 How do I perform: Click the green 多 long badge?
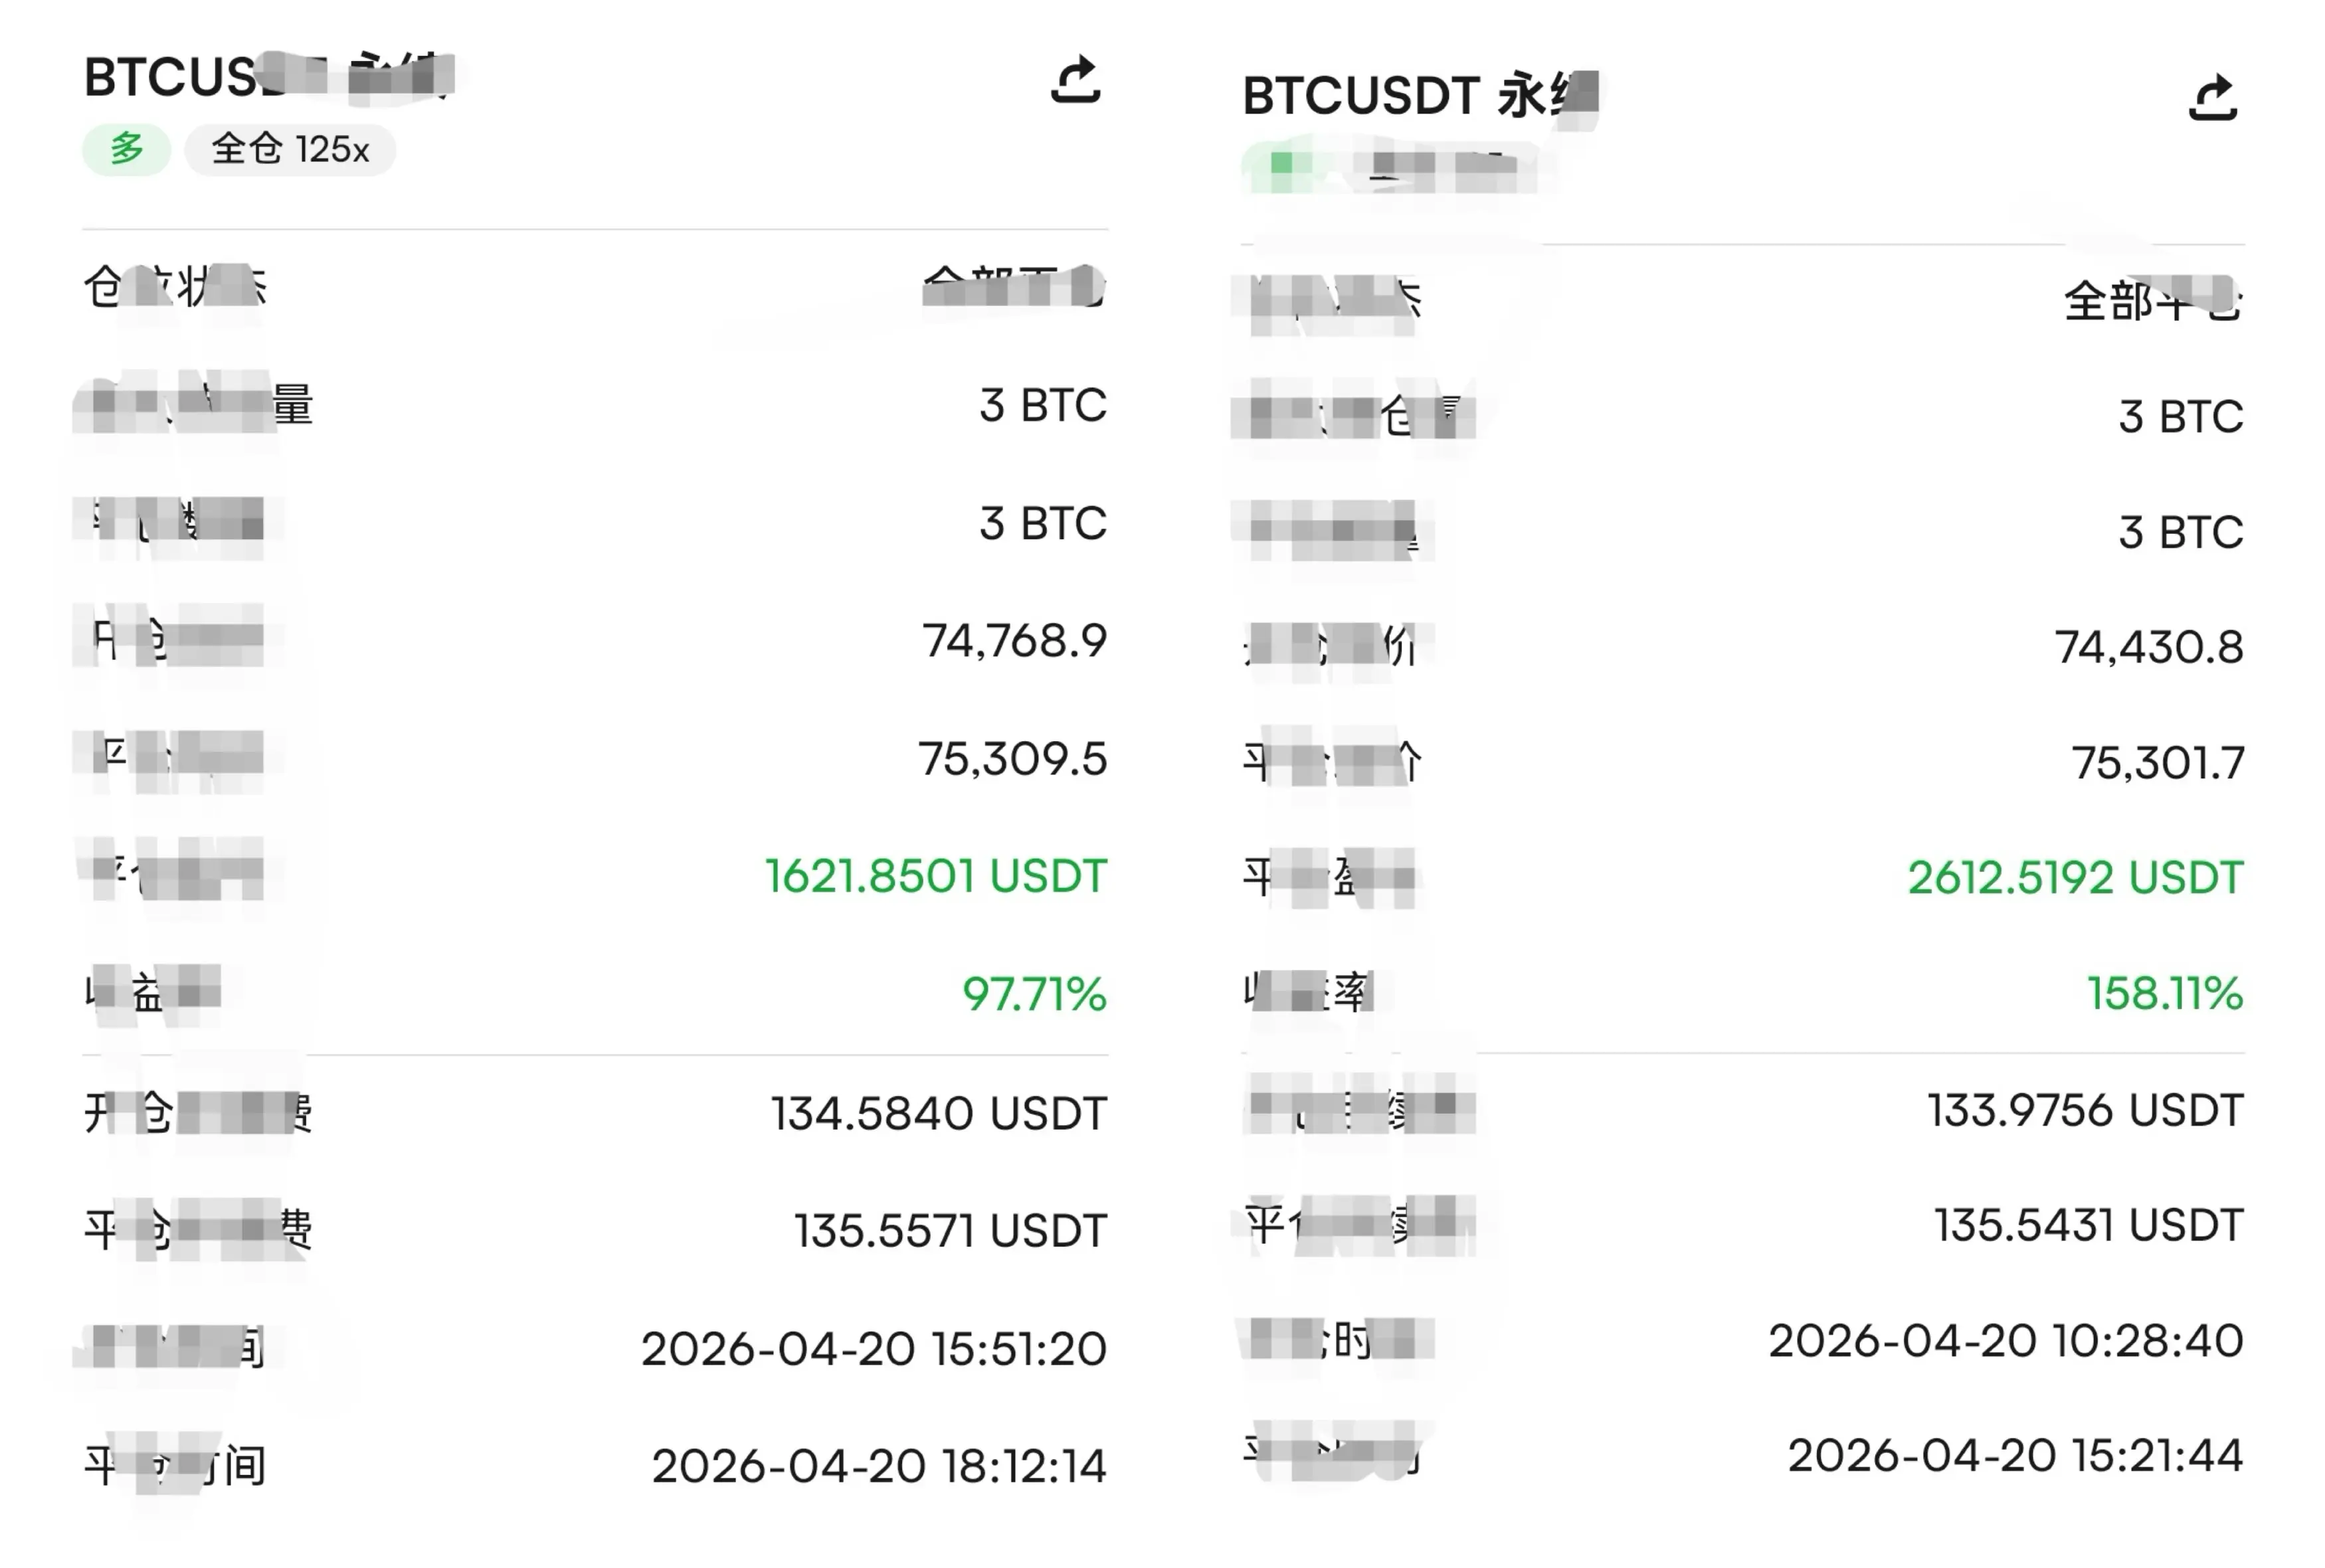(x=126, y=150)
